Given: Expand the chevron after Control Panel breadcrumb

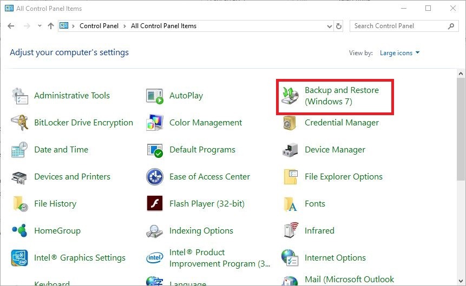Looking at the screenshot, I should [124, 26].
